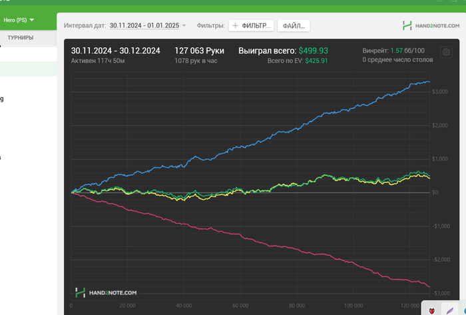Click the $0 y-axis label
466x315 pixels.
click(435, 192)
